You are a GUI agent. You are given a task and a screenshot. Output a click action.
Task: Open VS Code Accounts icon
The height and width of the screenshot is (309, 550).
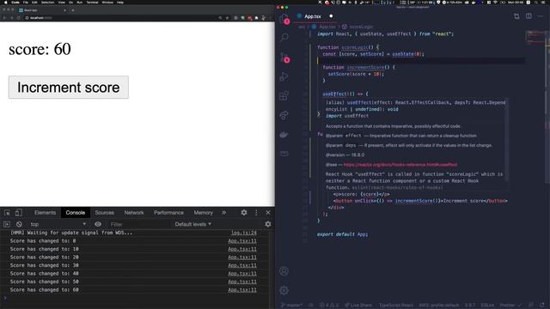(x=284, y=271)
